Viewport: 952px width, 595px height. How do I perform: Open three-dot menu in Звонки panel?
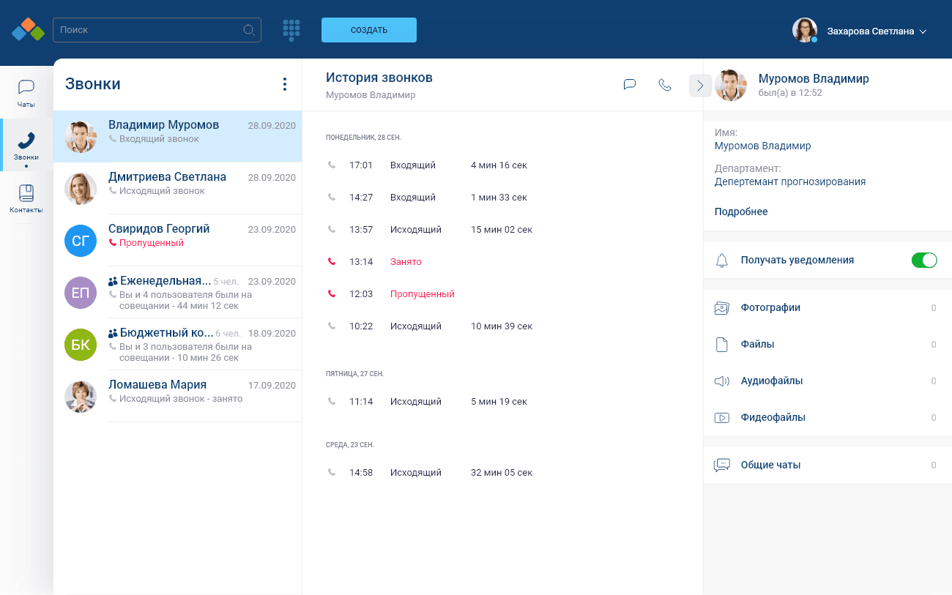[285, 84]
